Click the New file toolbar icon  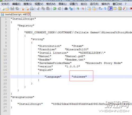tap(3, 8)
